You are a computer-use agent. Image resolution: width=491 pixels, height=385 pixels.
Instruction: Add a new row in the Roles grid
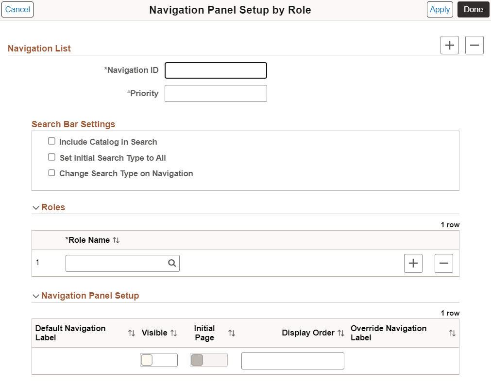[413, 263]
